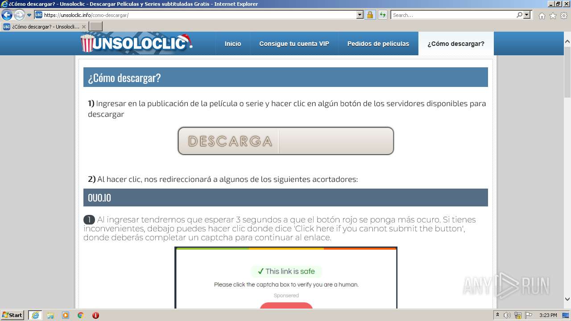Screen dimensions: 571x321
Task: Open Consigue tu cuenta VIP page
Action: tap(294, 44)
